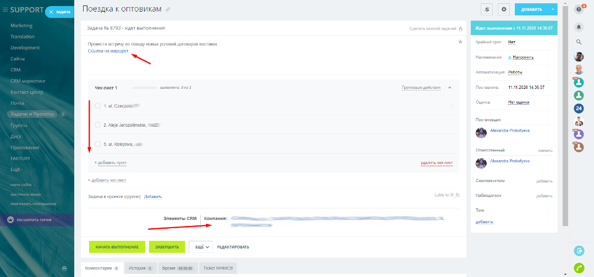Mark task as favorite with star icon
The height and width of the screenshot is (277, 594).
coord(460,42)
